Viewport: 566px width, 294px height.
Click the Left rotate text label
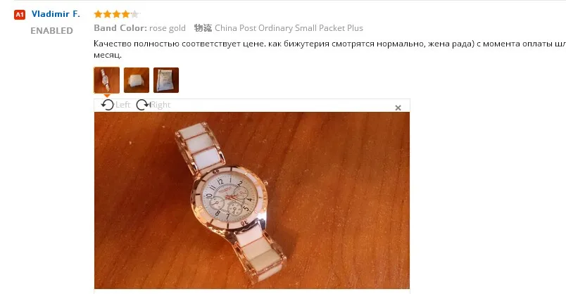click(x=122, y=105)
